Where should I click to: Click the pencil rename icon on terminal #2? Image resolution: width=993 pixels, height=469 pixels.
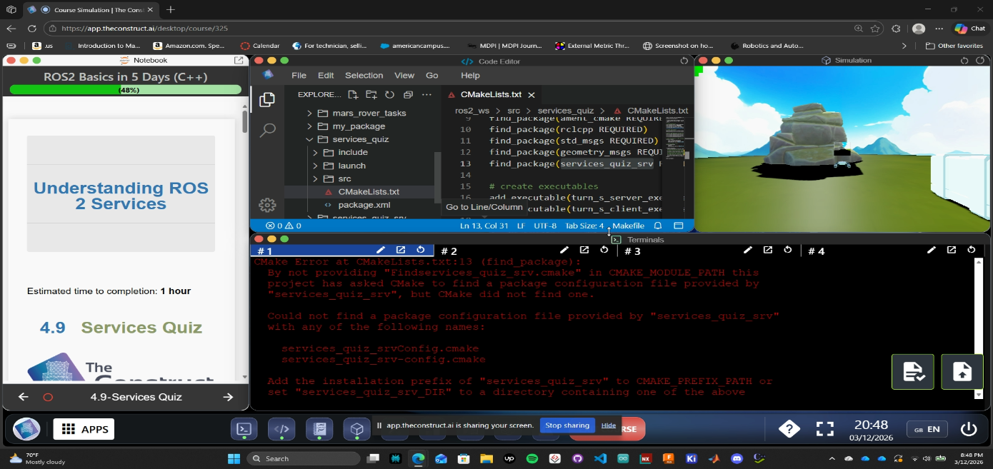point(564,250)
